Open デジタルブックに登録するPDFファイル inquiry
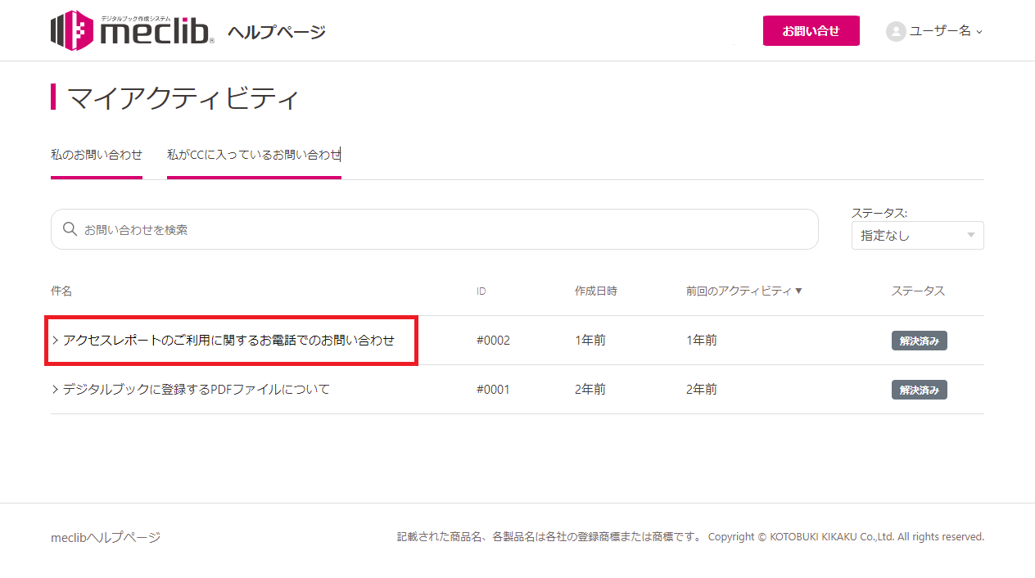The image size is (1035, 578). click(x=197, y=390)
